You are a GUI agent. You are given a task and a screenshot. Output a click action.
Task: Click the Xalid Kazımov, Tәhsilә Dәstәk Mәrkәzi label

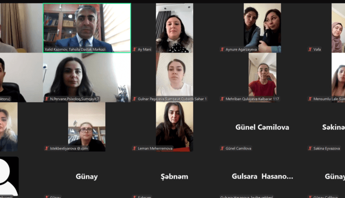[75, 49]
